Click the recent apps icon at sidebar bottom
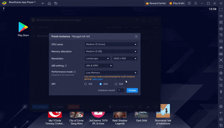The height and width of the screenshot is (128, 224). tap(221, 125)
